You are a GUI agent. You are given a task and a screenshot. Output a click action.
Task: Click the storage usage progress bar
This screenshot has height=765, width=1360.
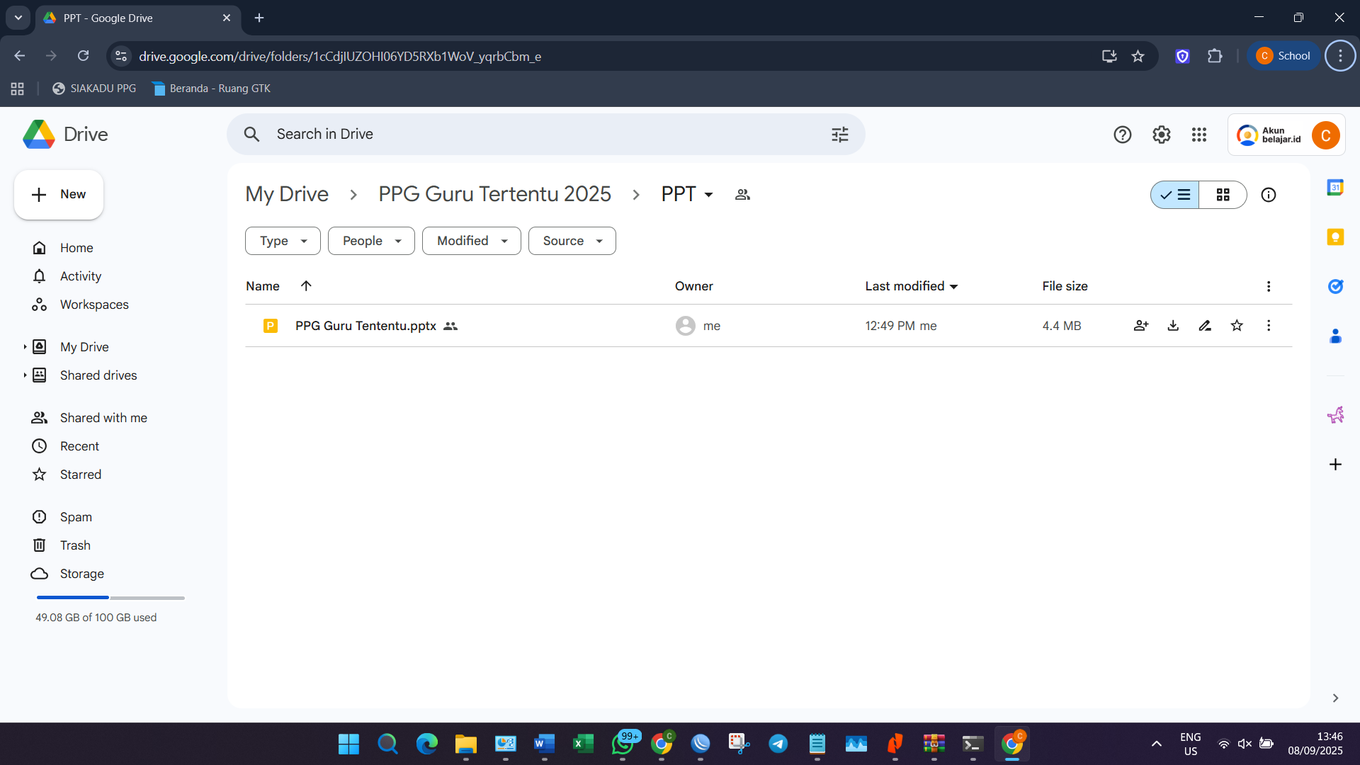point(110,598)
